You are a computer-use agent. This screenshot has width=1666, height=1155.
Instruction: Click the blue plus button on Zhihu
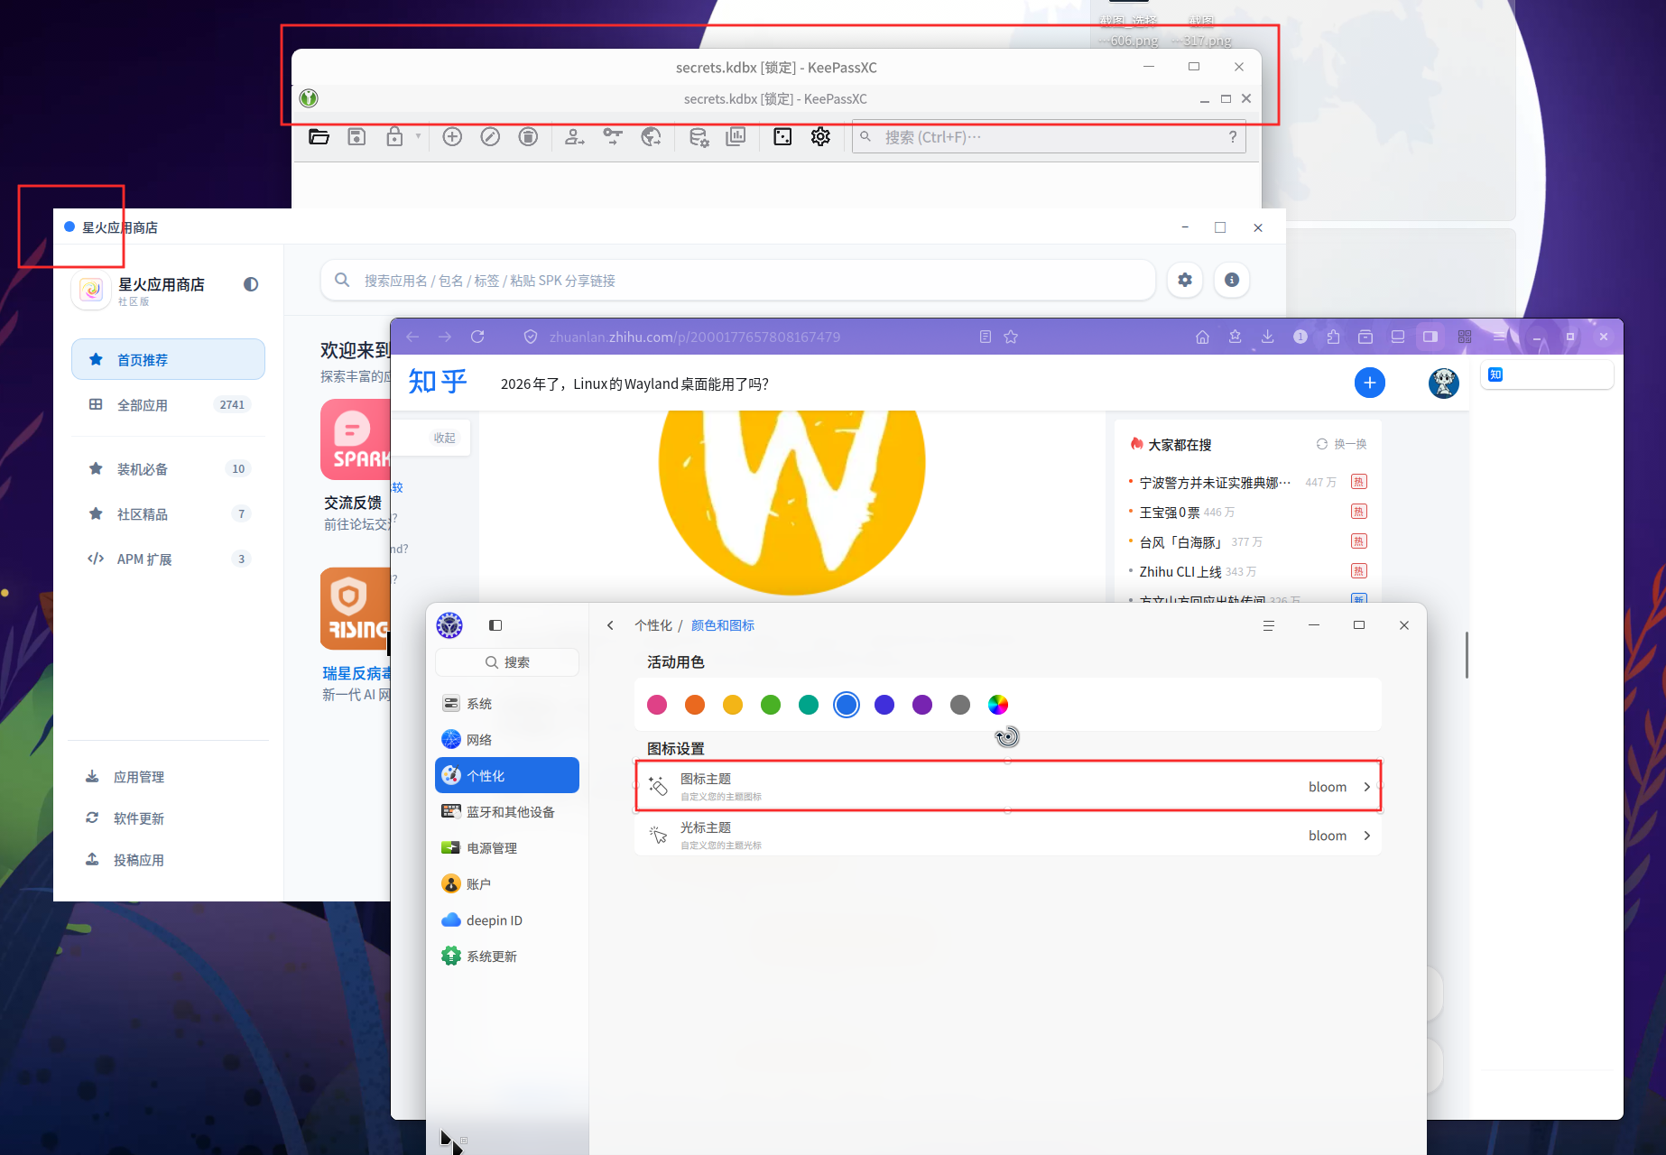[1369, 383]
